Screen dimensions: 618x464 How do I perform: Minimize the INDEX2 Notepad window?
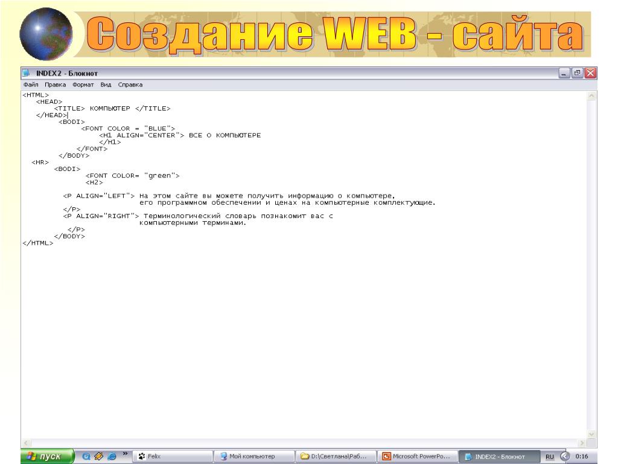coord(564,73)
